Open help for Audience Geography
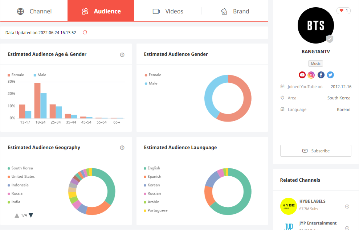359x230 pixels. (122, 148)
